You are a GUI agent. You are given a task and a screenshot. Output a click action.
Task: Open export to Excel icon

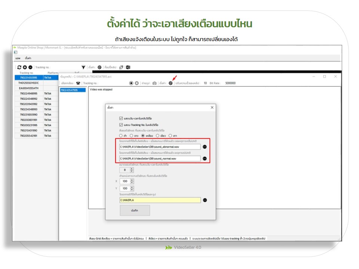click(128, 67)
